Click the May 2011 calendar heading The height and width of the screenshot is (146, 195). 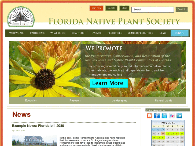pyautogui.click(x=168, y=123)
